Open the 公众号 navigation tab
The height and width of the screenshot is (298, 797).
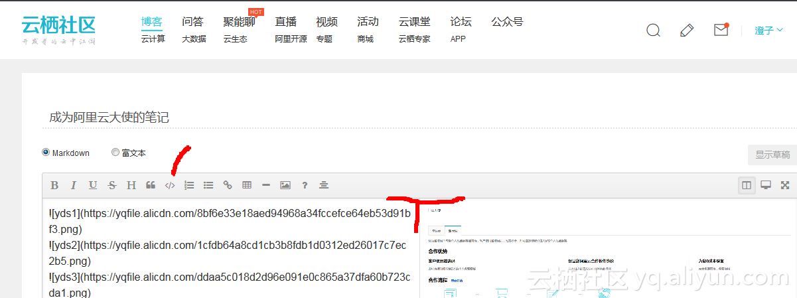click(x=507, y=22)
